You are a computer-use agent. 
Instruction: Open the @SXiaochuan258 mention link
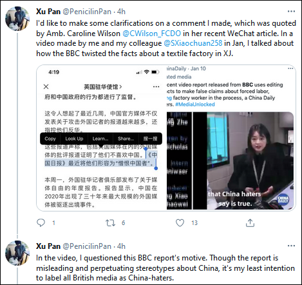tap(193, 43)
